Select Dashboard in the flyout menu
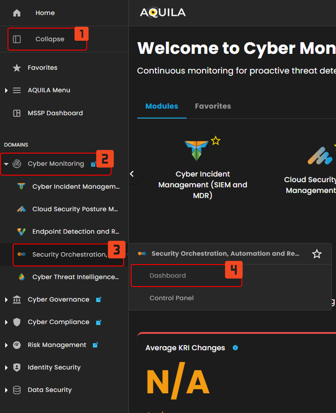Screen dimensions: 336x413 tap(168, 276)
